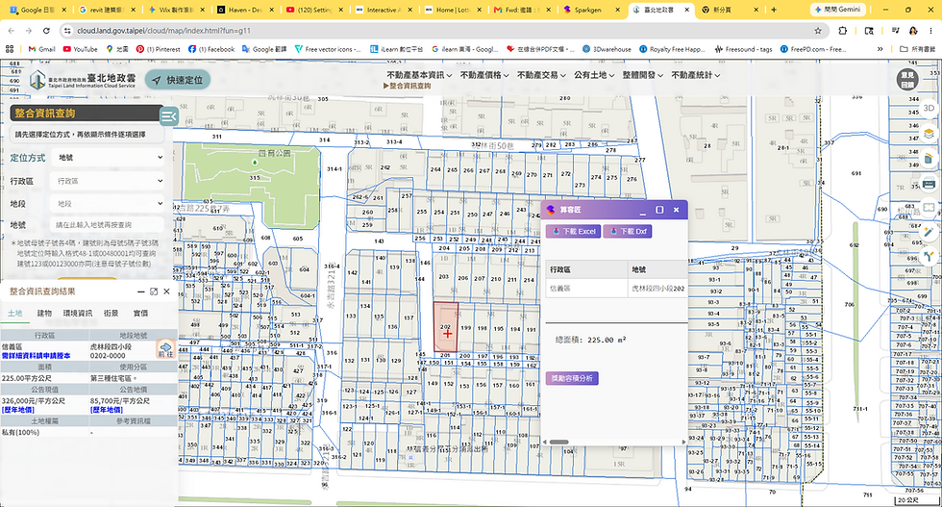
Task: Open the map layers stack icon
Action: pos(929,134)
